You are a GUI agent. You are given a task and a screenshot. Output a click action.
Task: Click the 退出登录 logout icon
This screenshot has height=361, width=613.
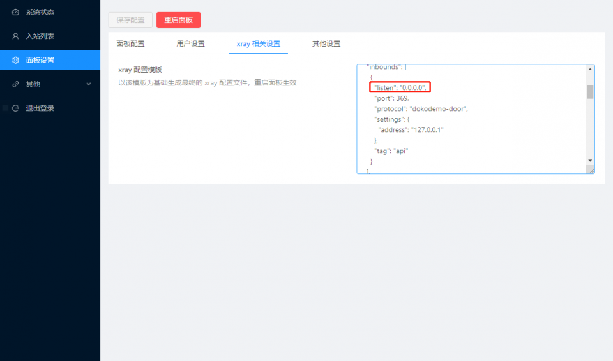point(15,108)
